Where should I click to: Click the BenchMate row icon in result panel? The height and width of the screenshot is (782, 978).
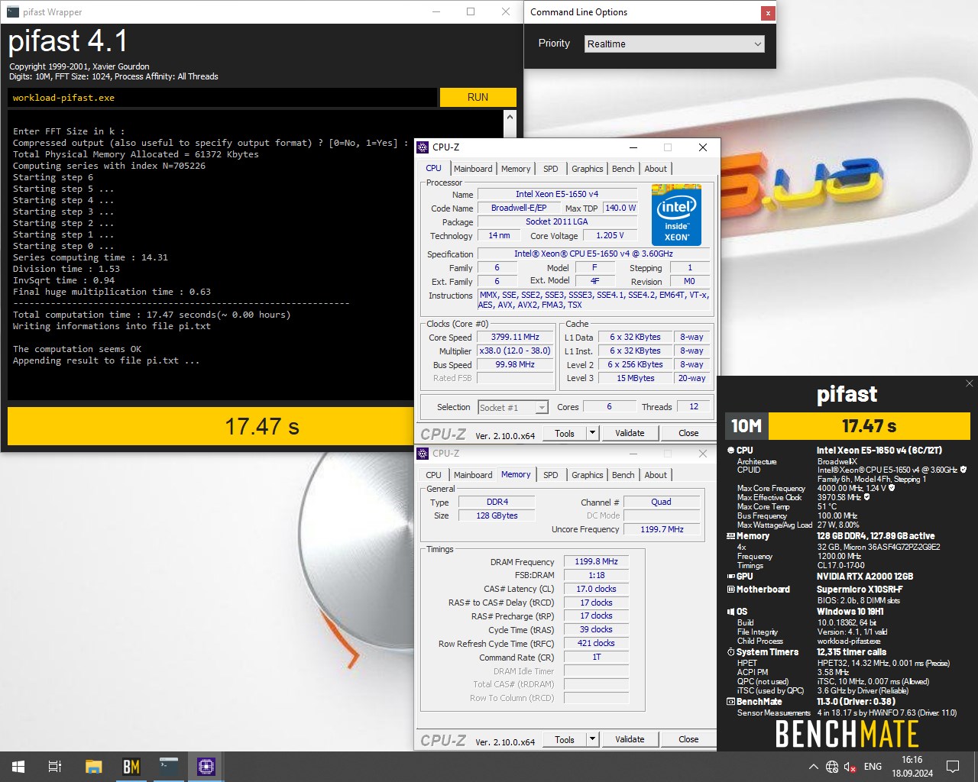(730, 702)
